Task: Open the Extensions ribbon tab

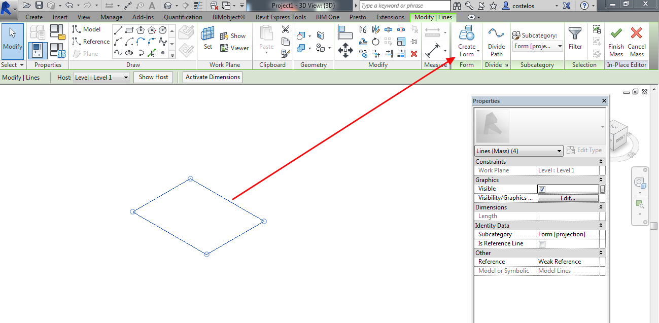Action: 390,17
